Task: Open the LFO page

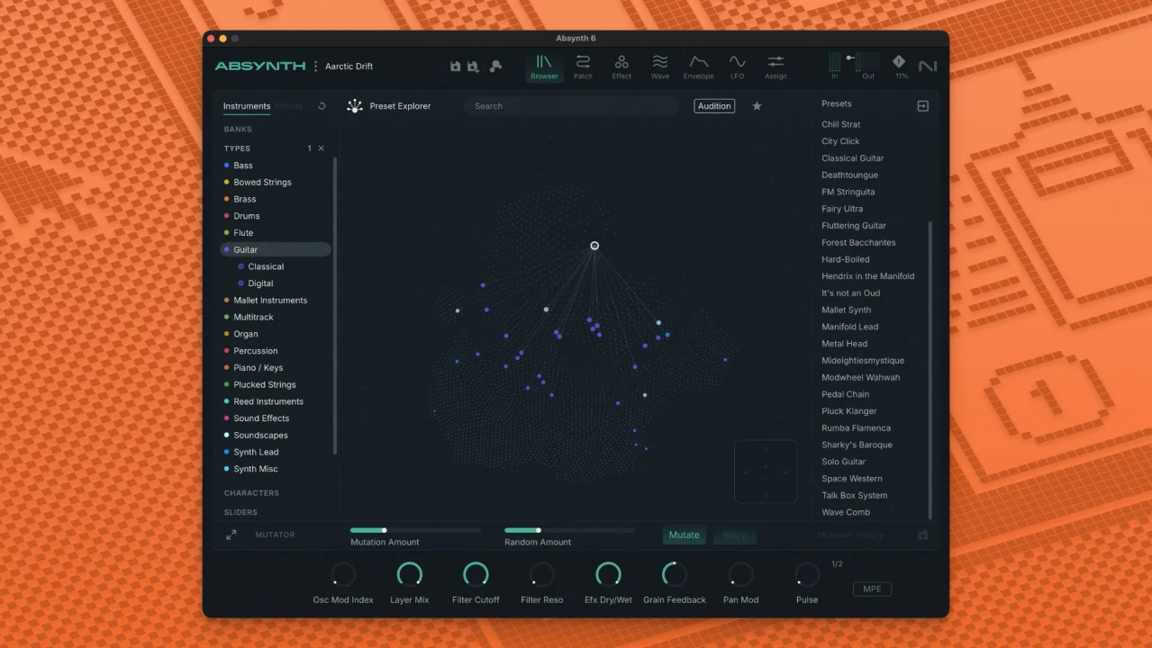Action: click(737, 67)
